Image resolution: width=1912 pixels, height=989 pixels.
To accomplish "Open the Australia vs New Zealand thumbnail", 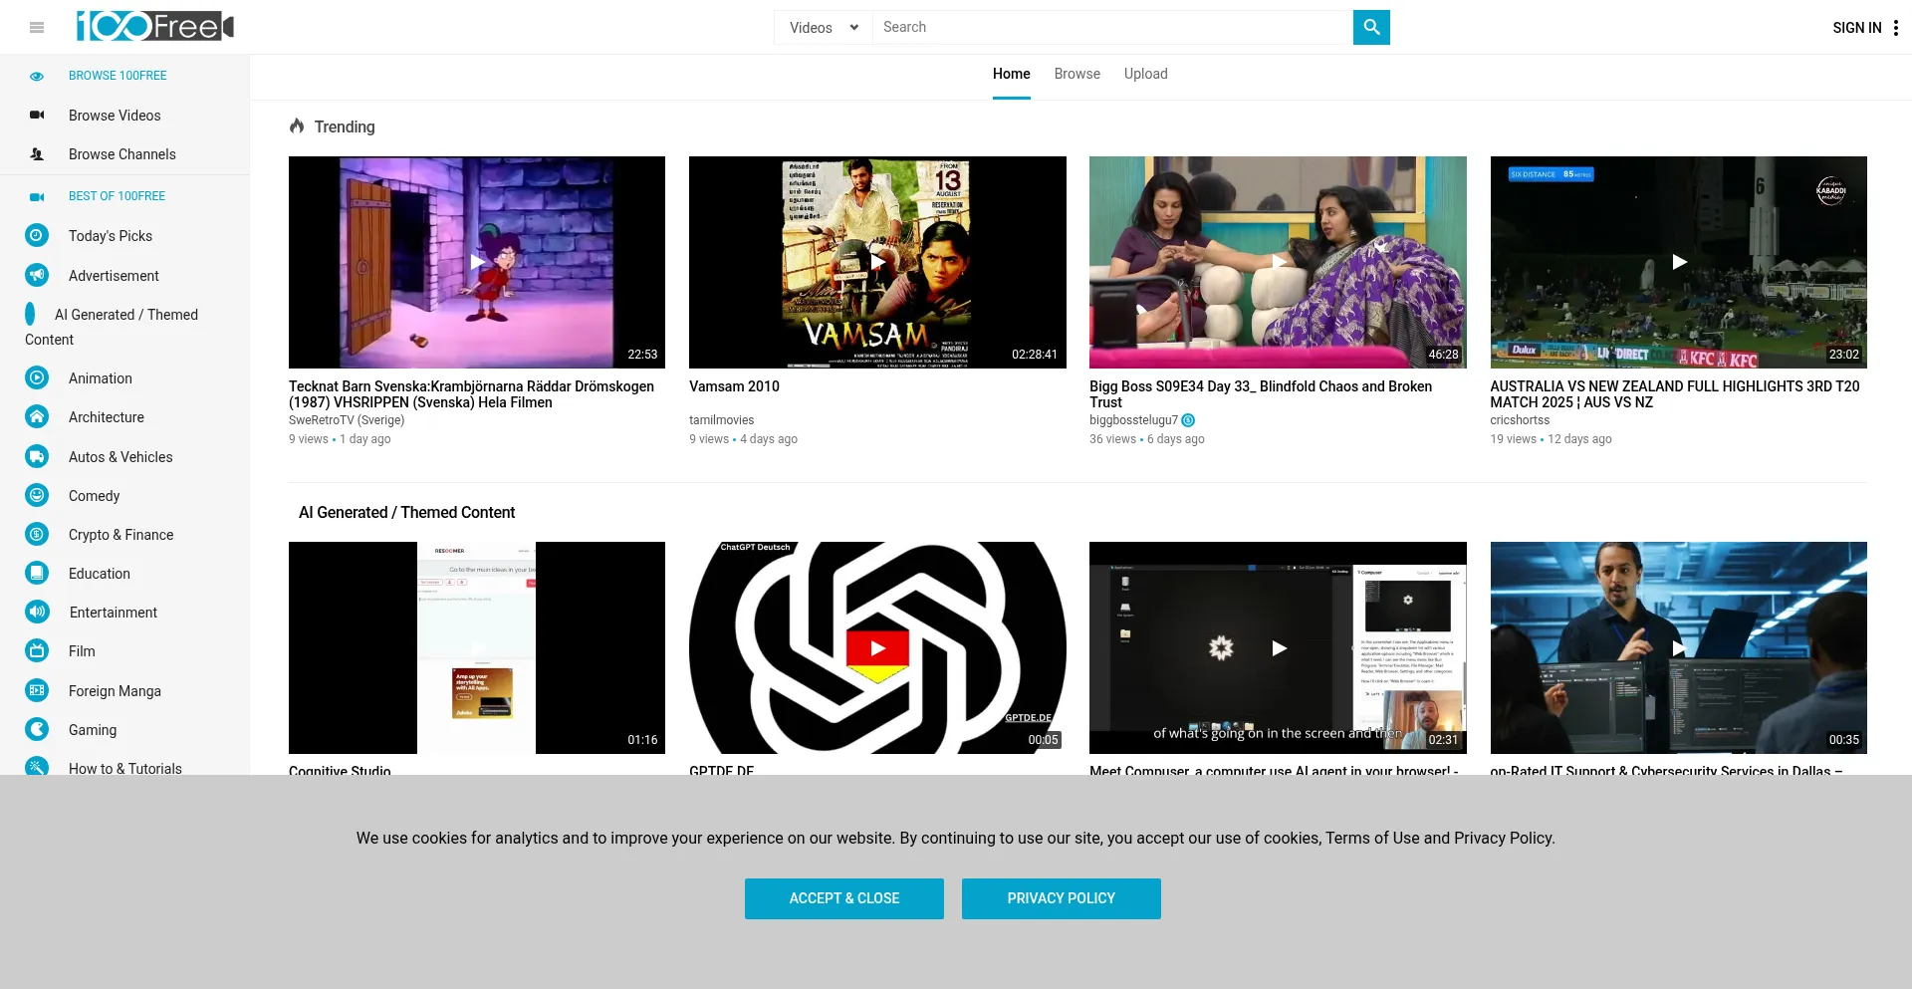I will [1679, 262].
